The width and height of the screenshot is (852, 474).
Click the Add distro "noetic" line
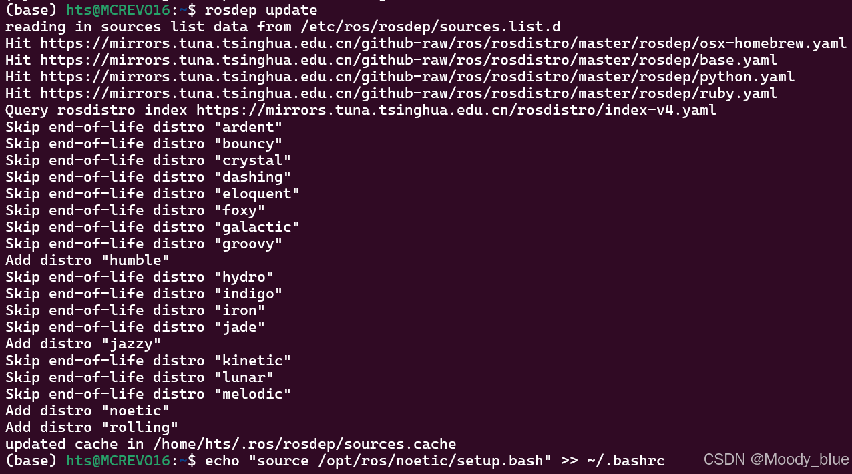click(x=87, y=411)
